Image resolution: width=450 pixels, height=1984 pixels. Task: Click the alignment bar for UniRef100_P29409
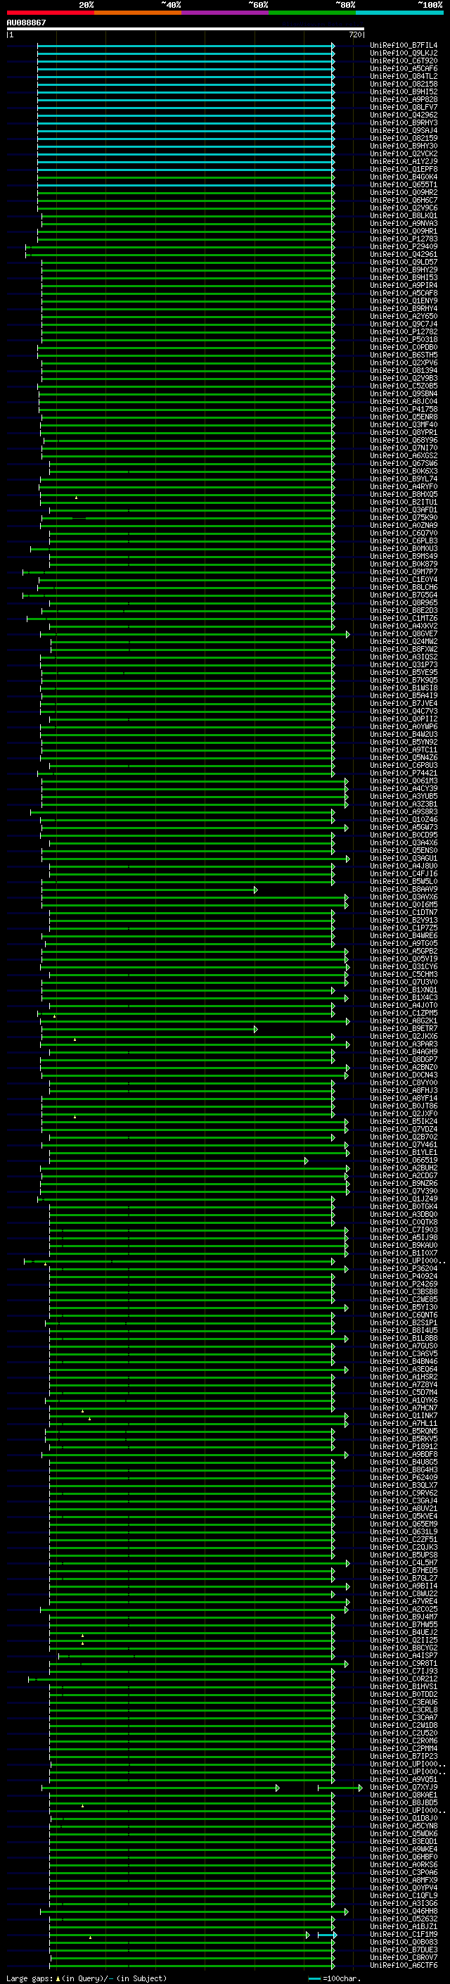[180, 247]
